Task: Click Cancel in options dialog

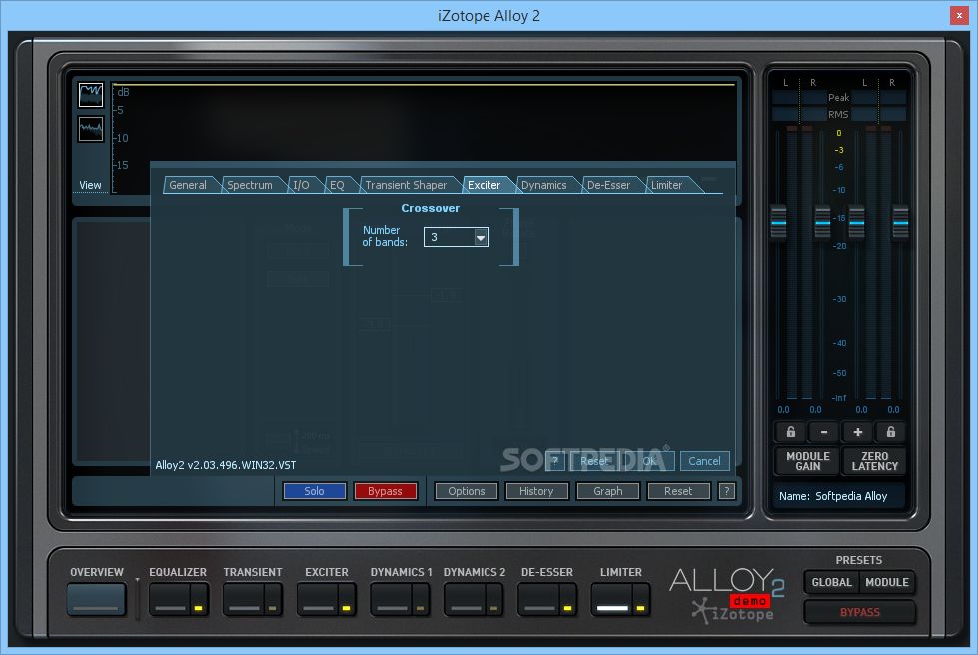Action: (705, 461)
